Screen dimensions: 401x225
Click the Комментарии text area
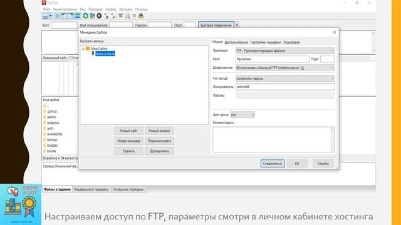coord(271,139)
